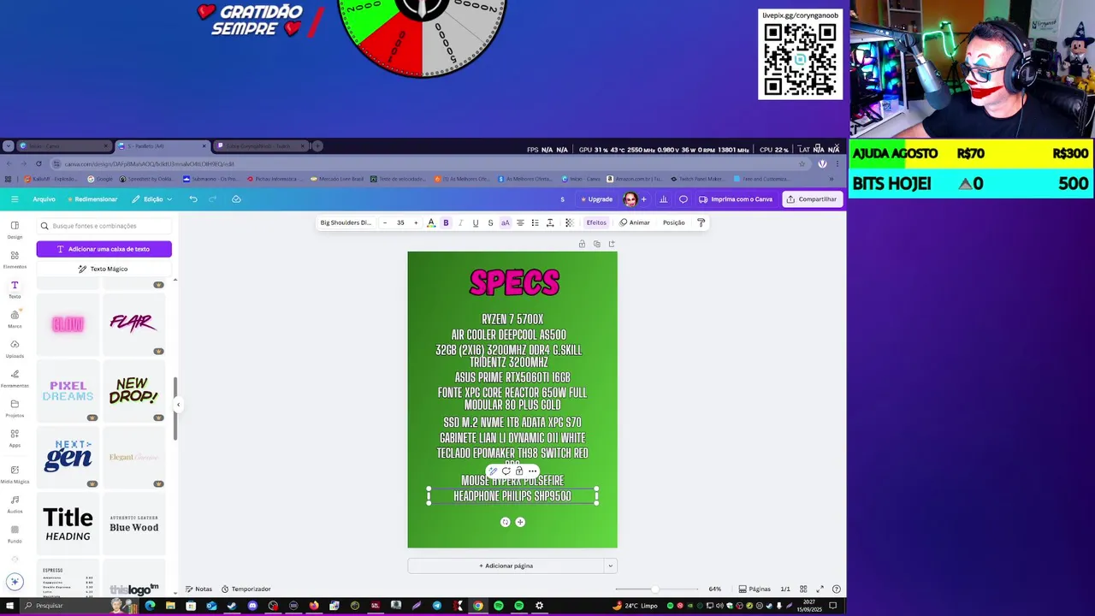Toggle bulleted list
The image size is (1095, 616).
click(x=535, y=222)
